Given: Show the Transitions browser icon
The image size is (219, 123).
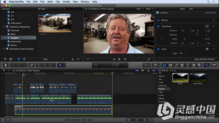Looking at the screenshot, I should click(x=182, y=65).
